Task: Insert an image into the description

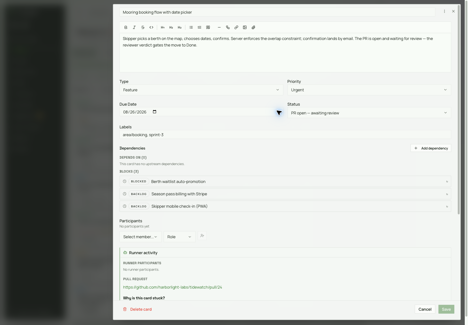Action: [x=245, y=28]
